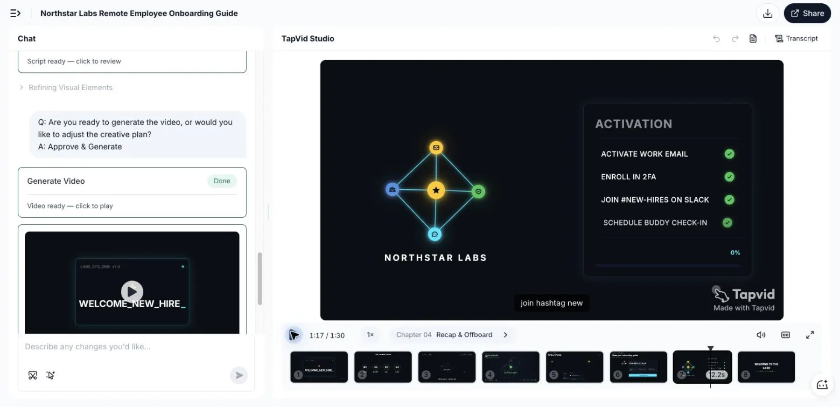Click the Done status on Generate Video
The height and width of the screenshot is (407, 840).
222,181
